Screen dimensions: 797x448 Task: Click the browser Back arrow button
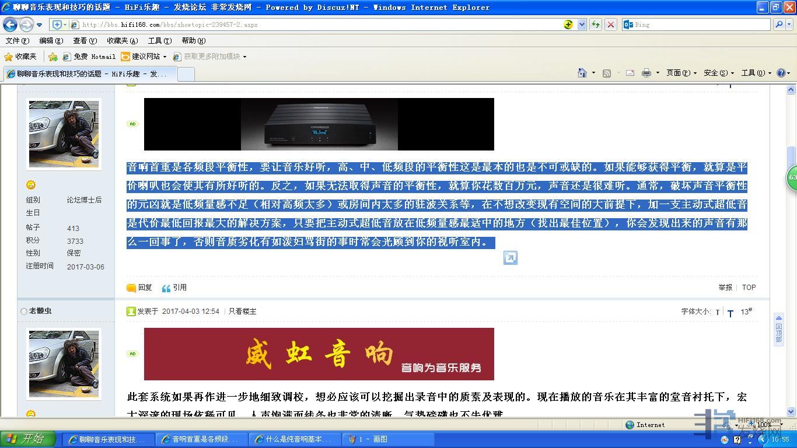point(10,24)
